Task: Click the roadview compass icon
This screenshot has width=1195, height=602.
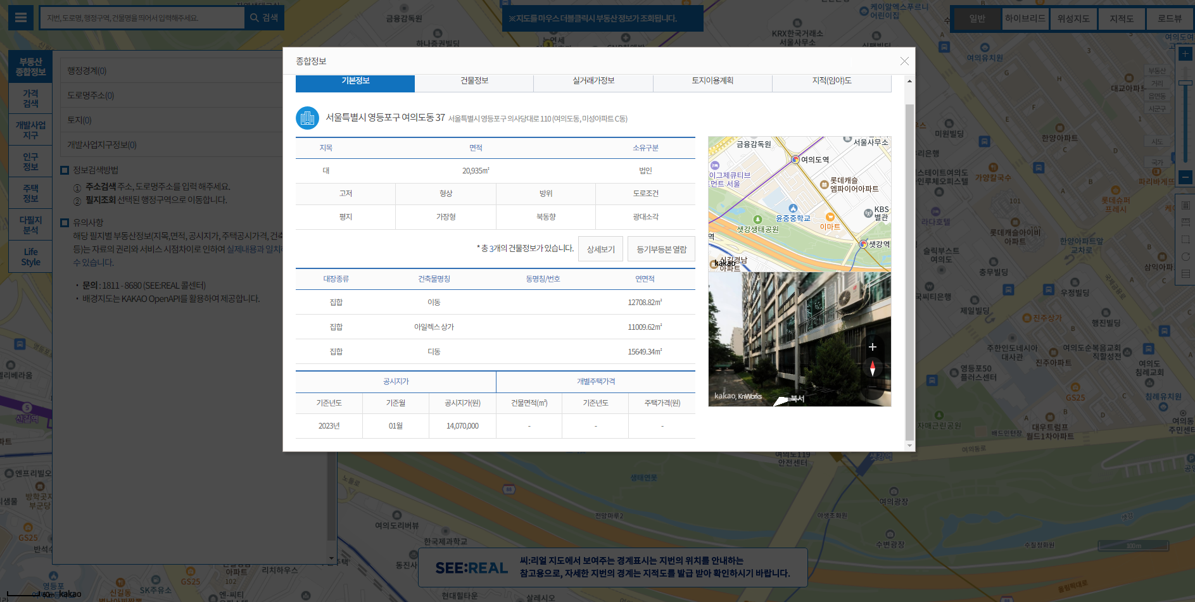Action: (x=872, y=368)
